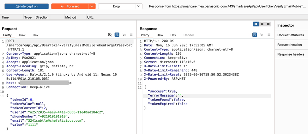308x134 pixels.
Task: Expand Request attributes in Inspector
Action: [x=291, y=35]
